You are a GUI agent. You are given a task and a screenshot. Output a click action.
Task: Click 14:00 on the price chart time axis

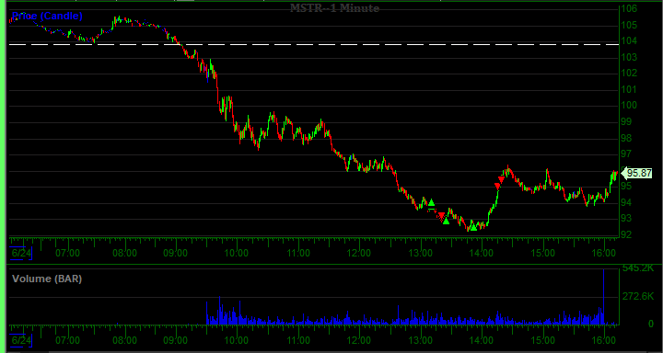pos(482,254)
